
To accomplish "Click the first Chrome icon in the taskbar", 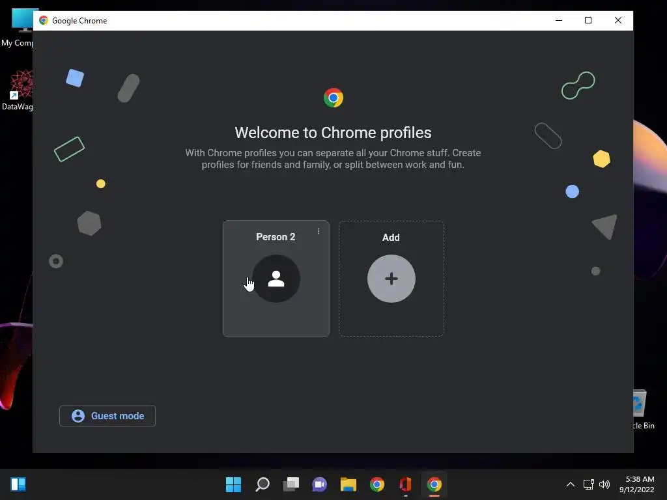I will 377,484.
